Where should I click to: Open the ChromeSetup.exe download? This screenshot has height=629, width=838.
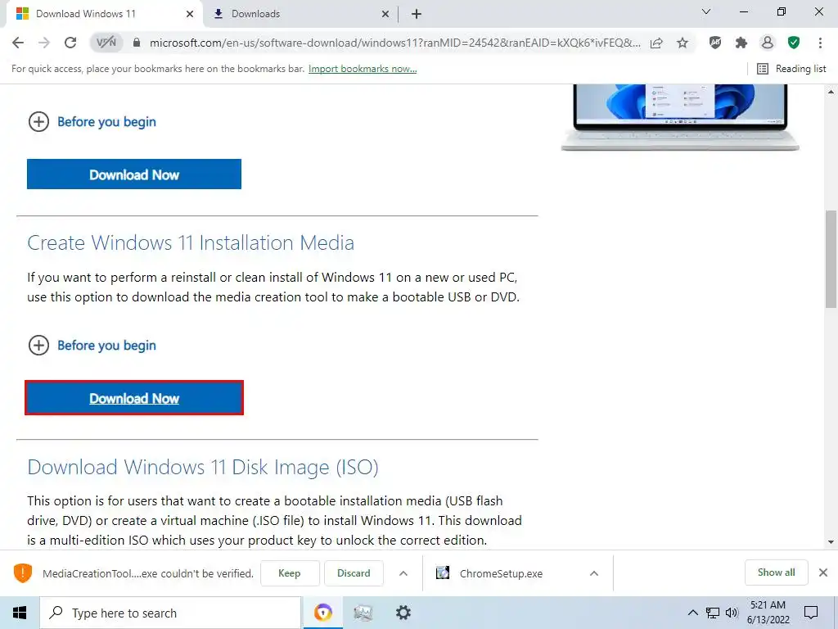[501, 573]
